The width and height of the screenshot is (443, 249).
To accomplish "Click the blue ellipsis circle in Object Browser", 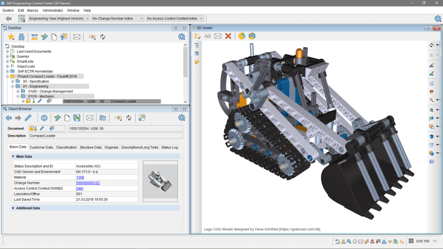I will [x=44, y=118].
